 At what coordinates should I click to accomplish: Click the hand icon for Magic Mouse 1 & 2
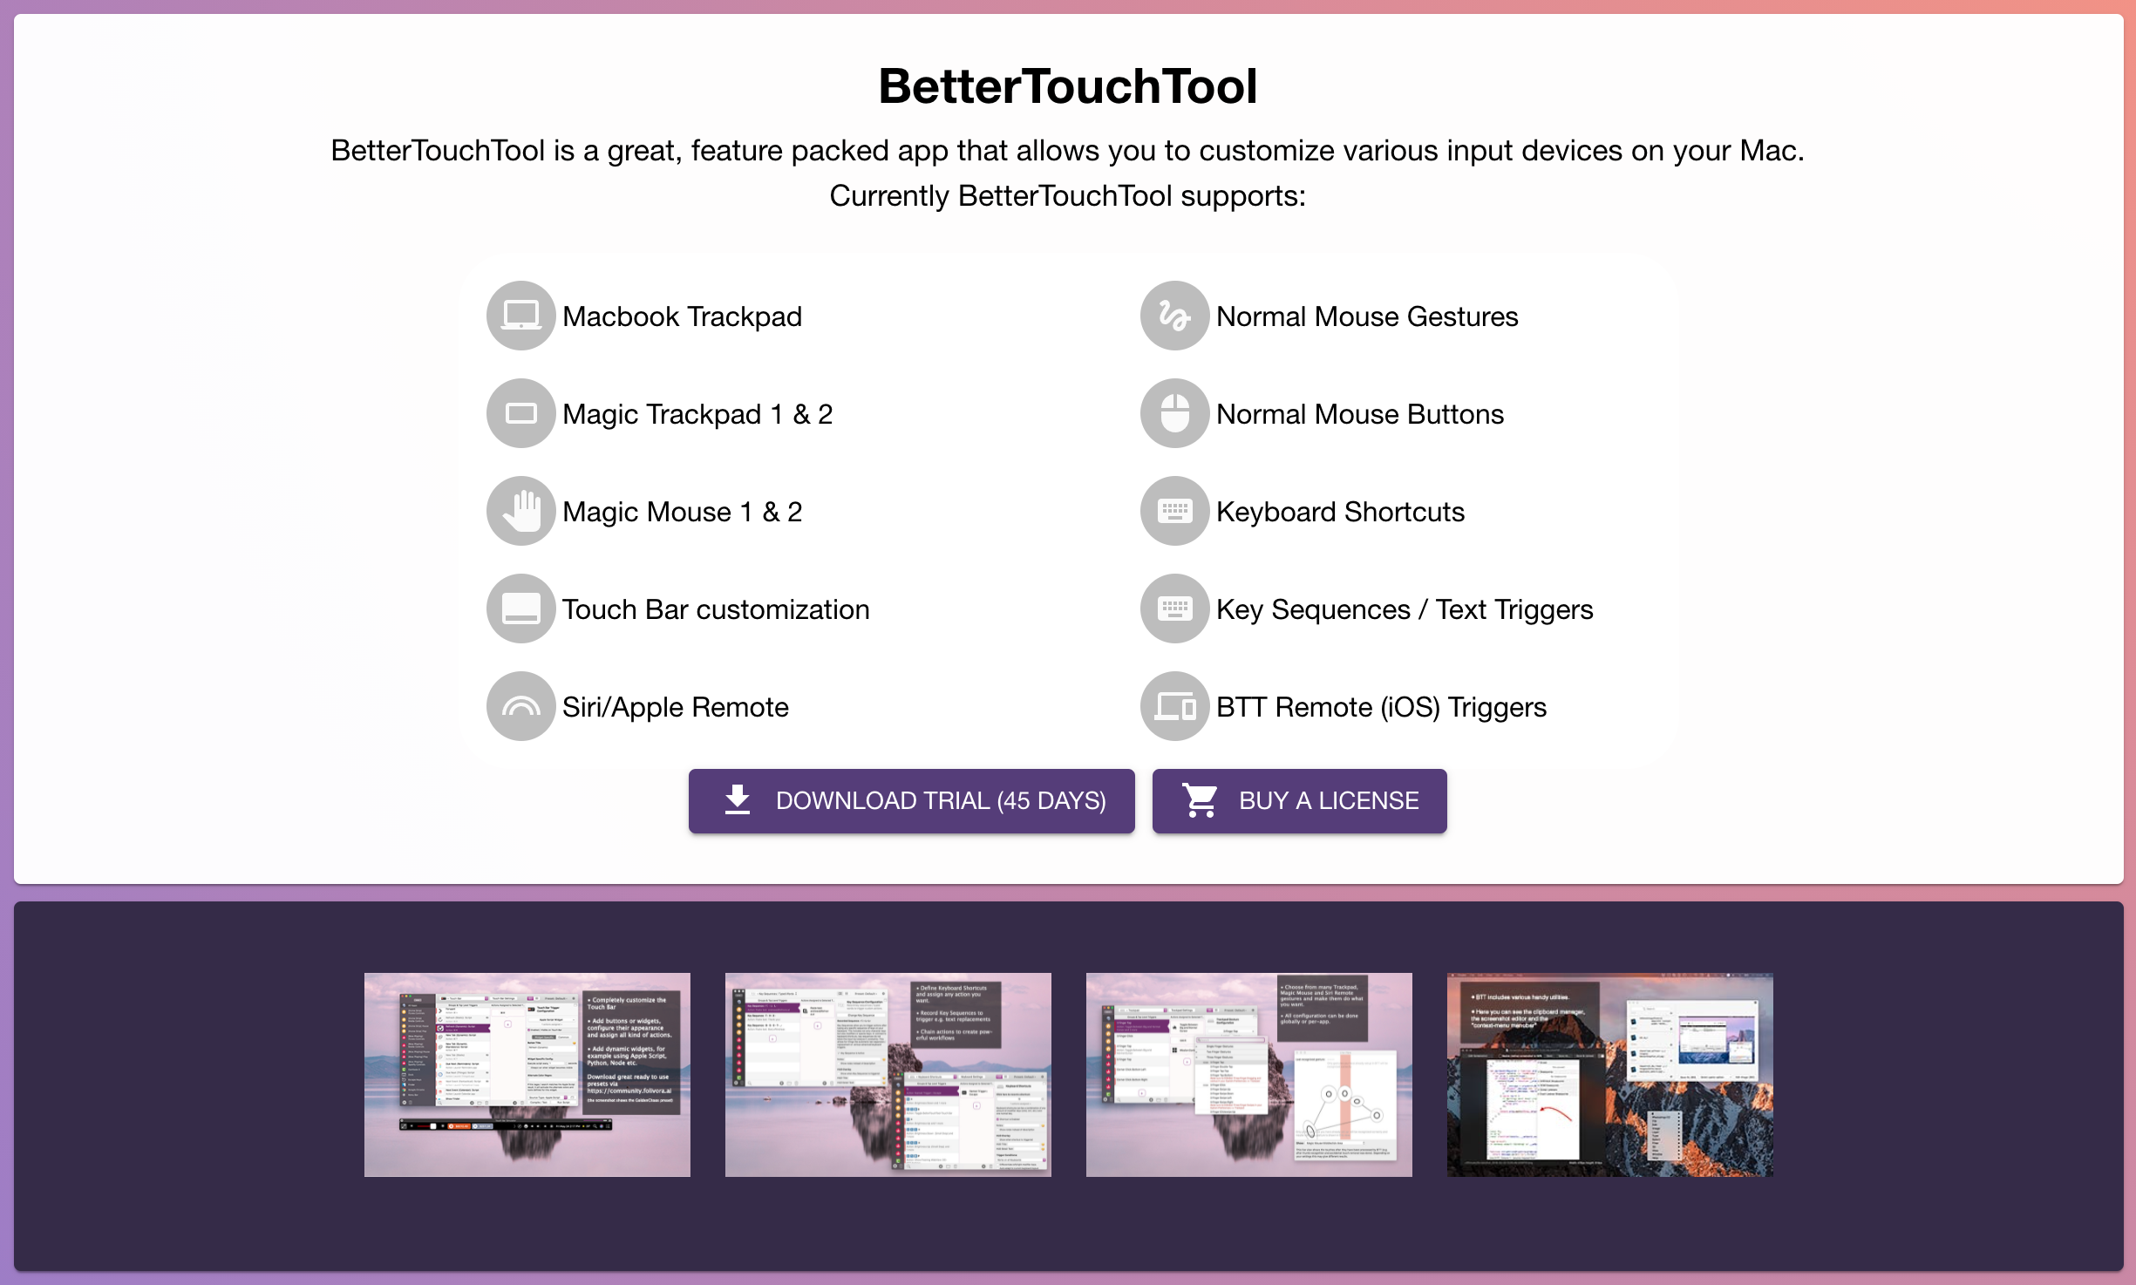(520, 511)
